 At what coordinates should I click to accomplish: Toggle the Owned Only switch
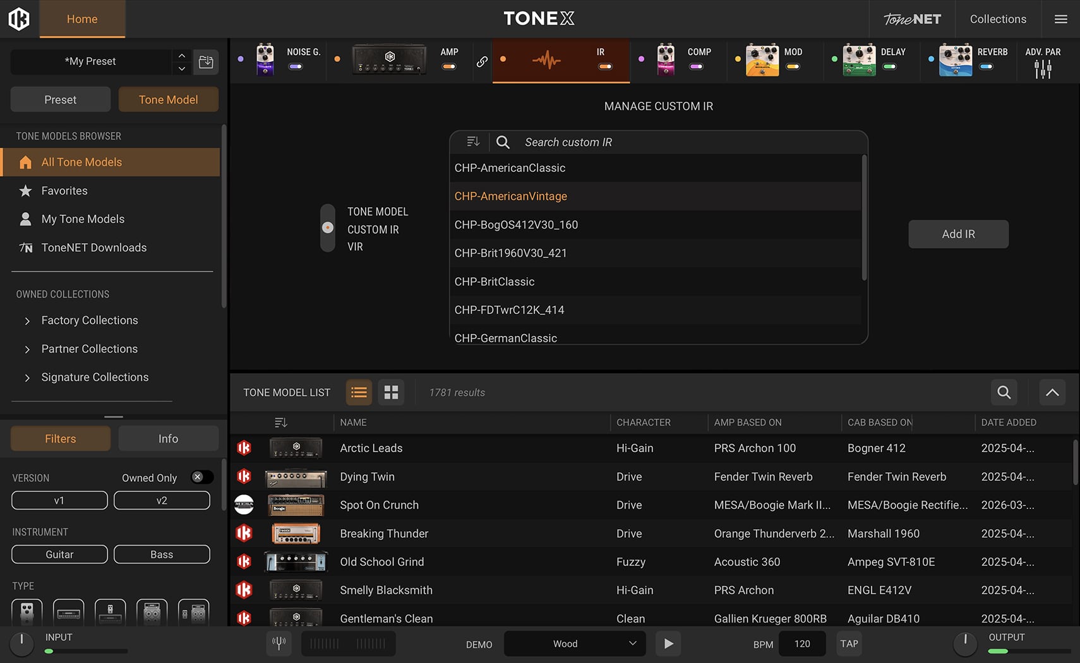pos(201,477)
